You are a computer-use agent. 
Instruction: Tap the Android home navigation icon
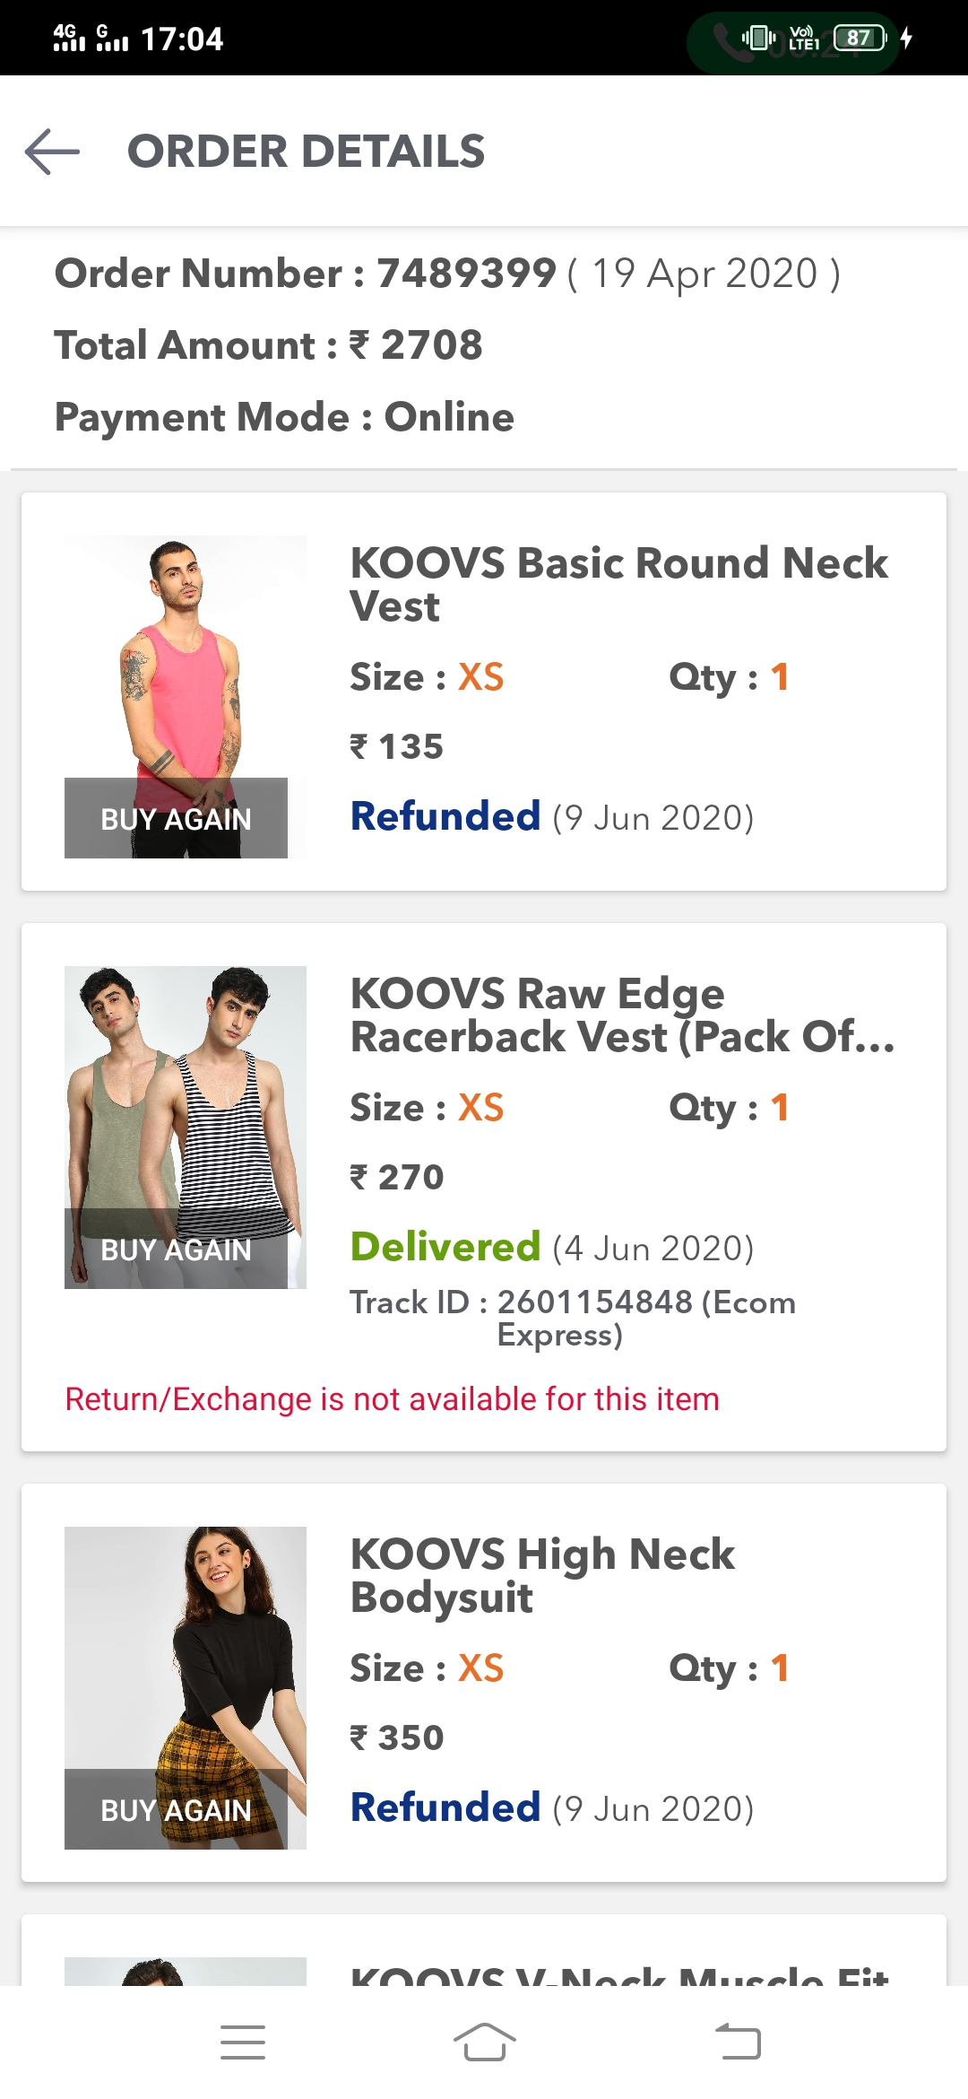[x=484, y=2042]
